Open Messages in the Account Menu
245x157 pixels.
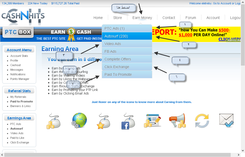[x=17, y=70]
